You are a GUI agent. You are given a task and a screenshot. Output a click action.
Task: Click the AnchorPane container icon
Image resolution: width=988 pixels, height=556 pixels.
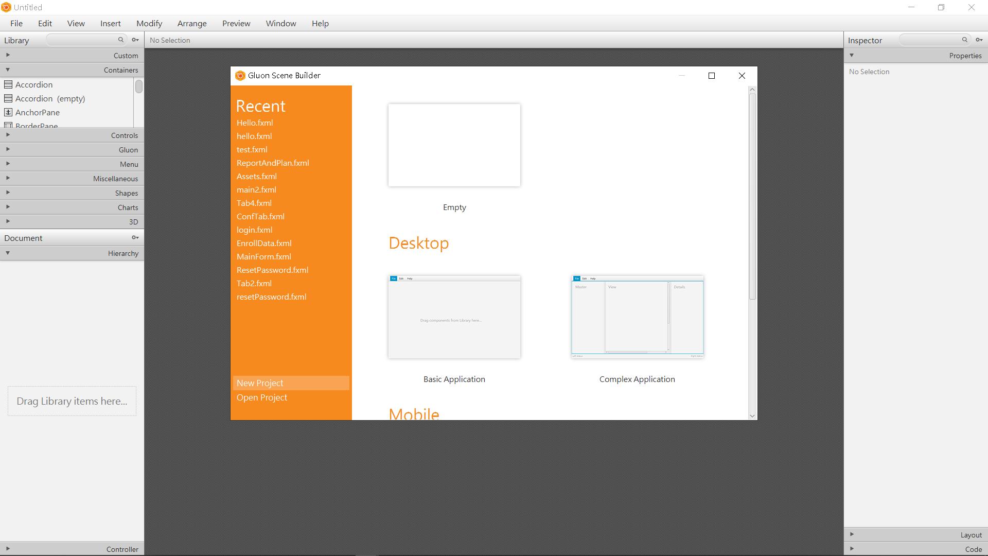tap(8, 112)
